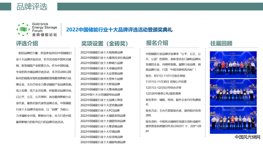Viewport: 263px width, 147px height.
Task: Select the award row "十大PCS品牌"
Action: [100, 111]
